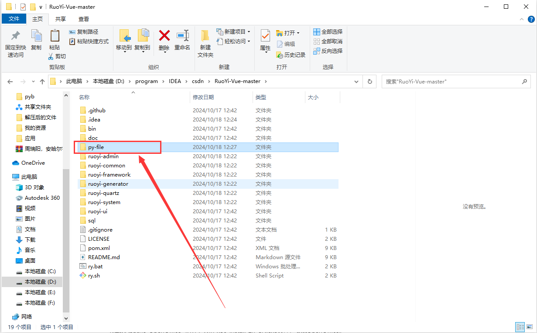Screen dimensions: 537x333
Task: Click the 重命名 rename icon
Action: (x=182, y=36)
